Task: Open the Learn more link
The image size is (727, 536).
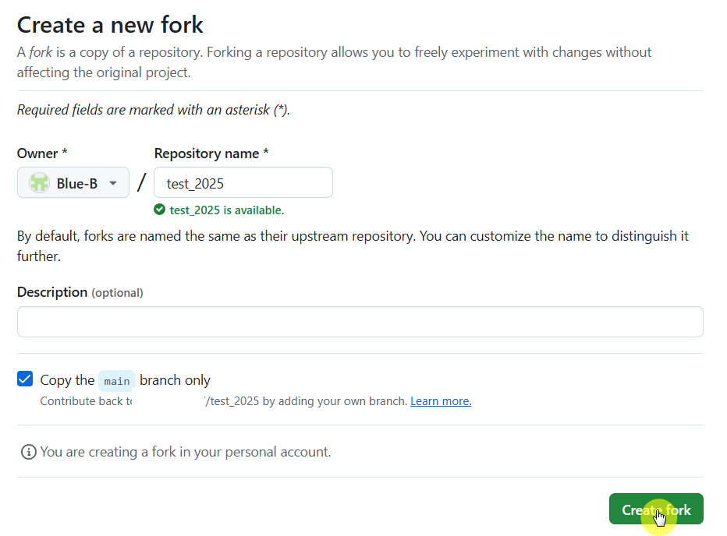Action: [441, 401]
